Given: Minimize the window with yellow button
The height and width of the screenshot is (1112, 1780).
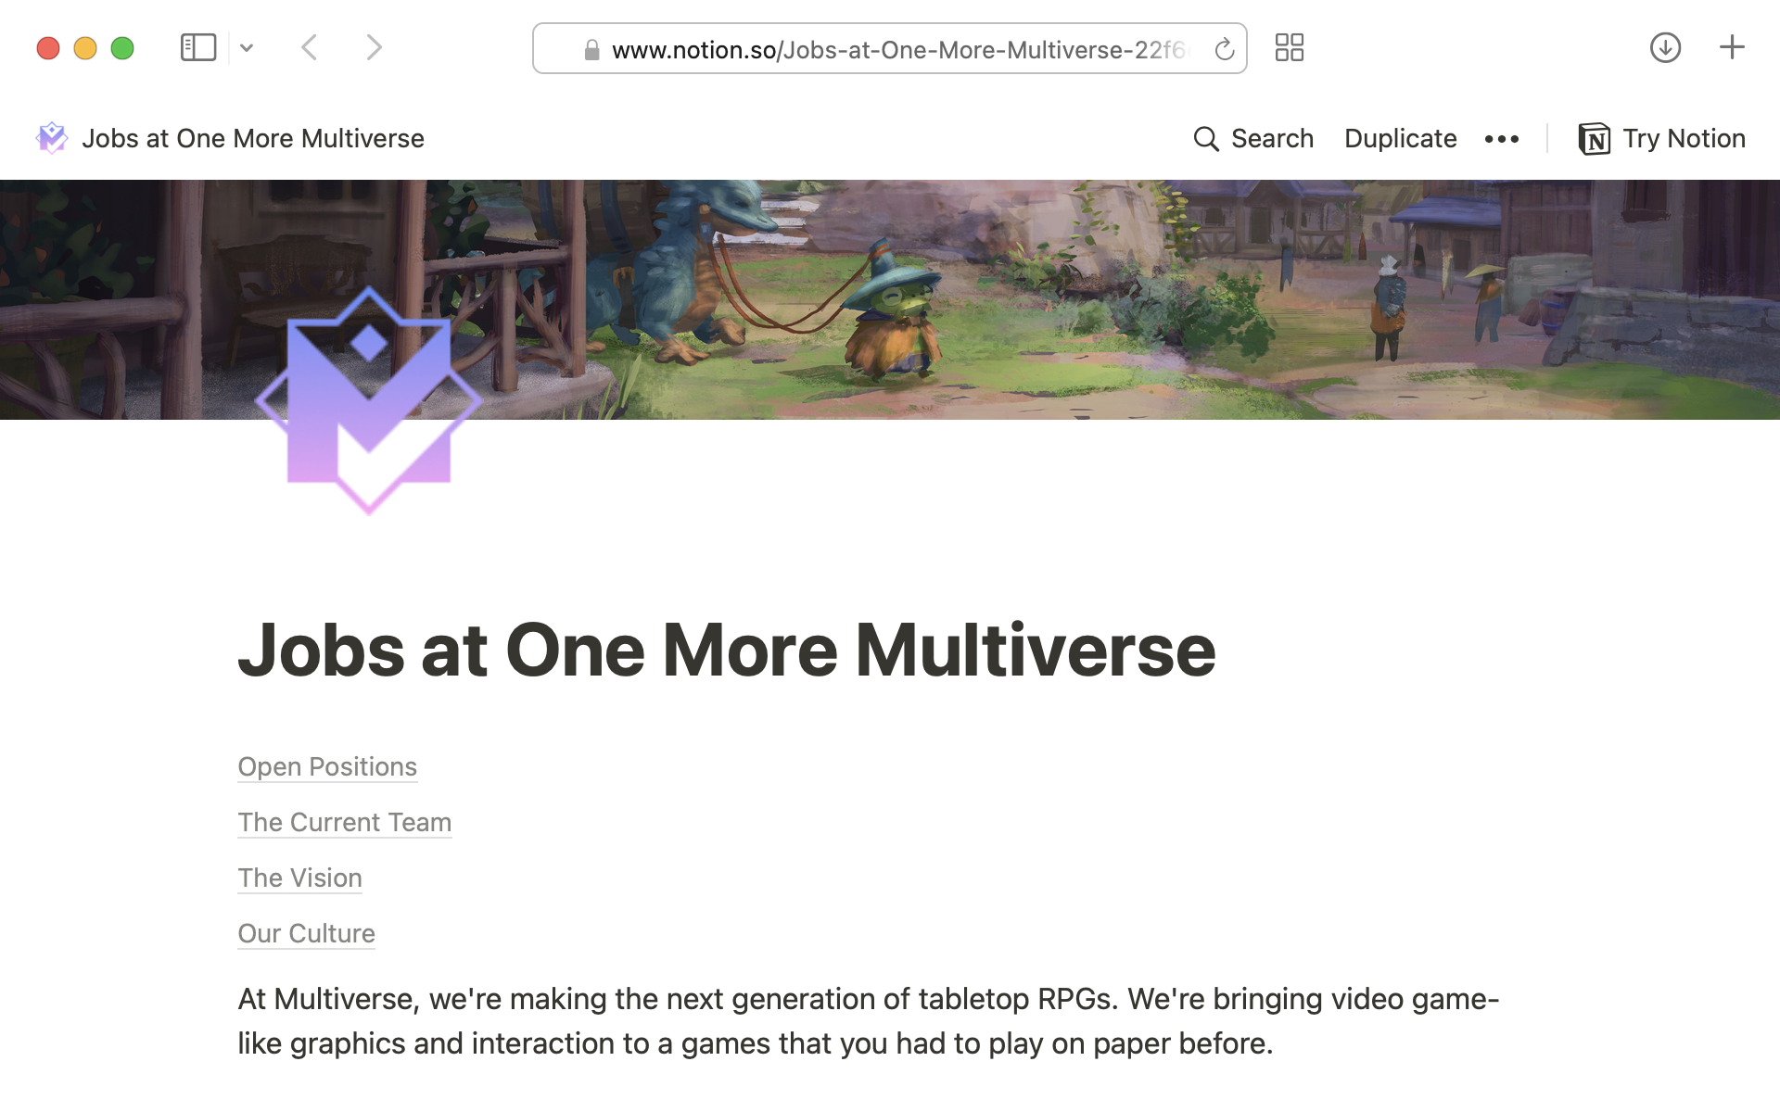Looking at the screenshot, I should [85, 48].
